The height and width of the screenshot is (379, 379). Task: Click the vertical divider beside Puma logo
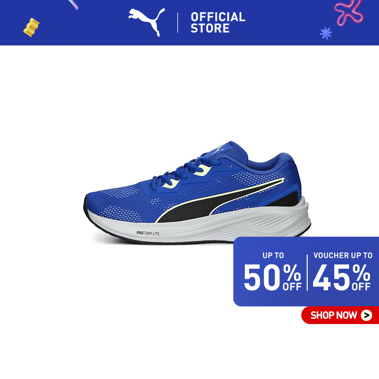click(x=178, y=23)
